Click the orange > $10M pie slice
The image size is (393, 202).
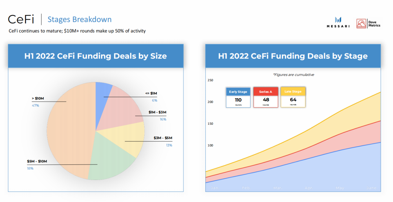70,130
